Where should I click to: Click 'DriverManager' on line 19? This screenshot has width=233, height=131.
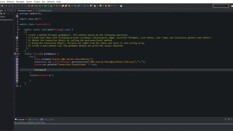(x=62, y=62)
